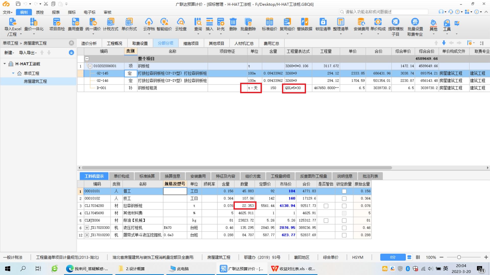Viewport: 490px width, 275px height.
Task: Click the blue move-down arrow button
Action: [x=444, y=43]
